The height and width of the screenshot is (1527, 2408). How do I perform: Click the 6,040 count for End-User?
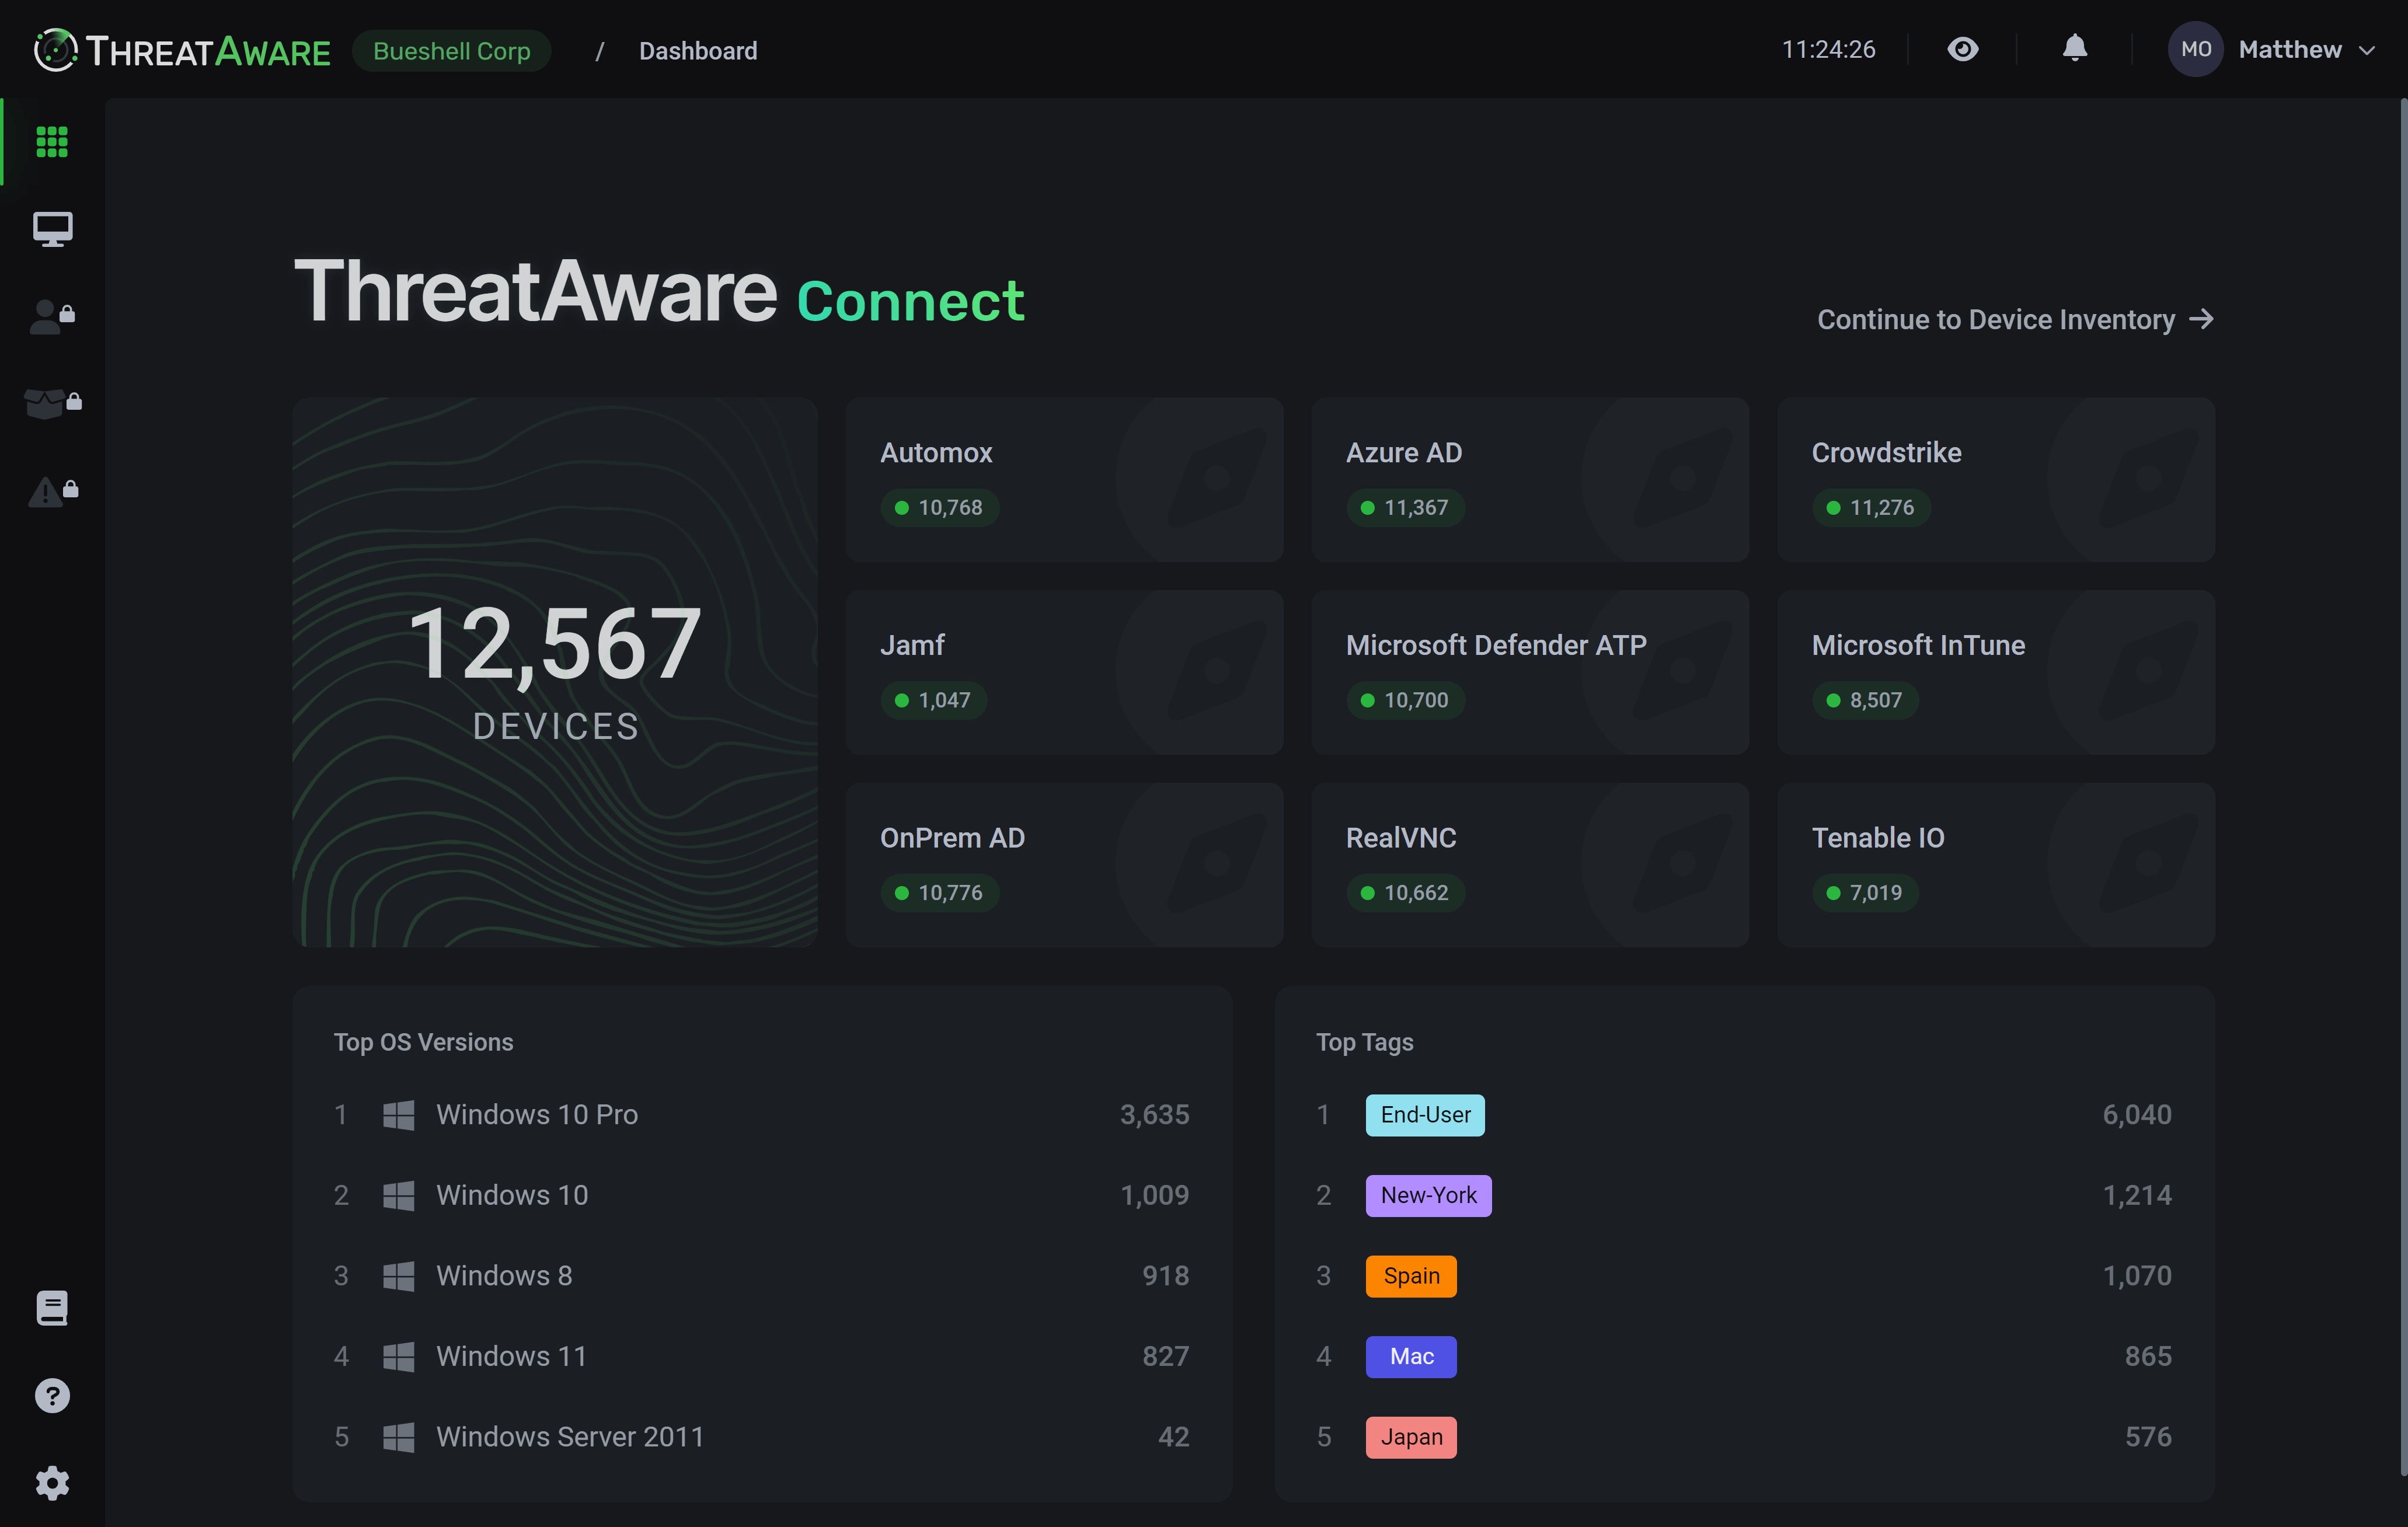2137,1115
